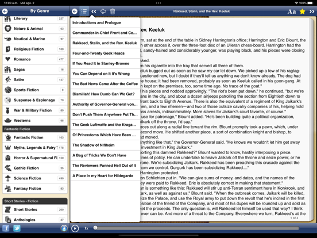Viewport: 317px width, 238px height.
Task: Open Bismillah! How Dumb Can We Get?
Action: tap(105, 94)
